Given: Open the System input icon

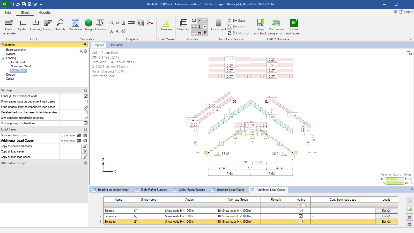Looking at the screenshot, I should coord(23,25).
